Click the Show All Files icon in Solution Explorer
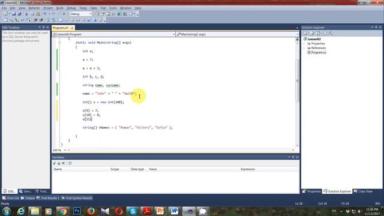 click(x=312, y=34)
